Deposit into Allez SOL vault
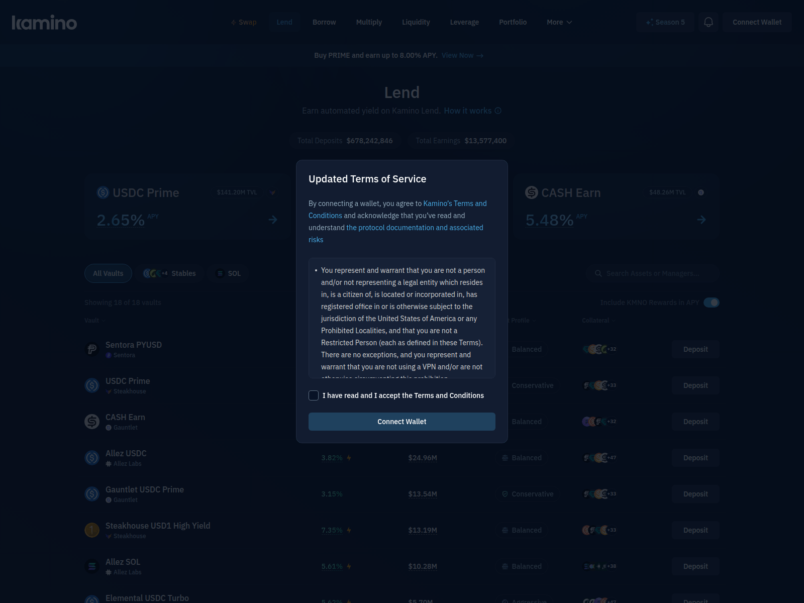The height and width of the screenshot is (603, 804). click(x=695, y=566)
